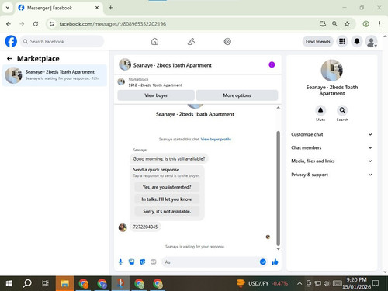Screen dimensions: 388x291
Task: Bookmark this page with the star icon
Action: tap(347, 24)
